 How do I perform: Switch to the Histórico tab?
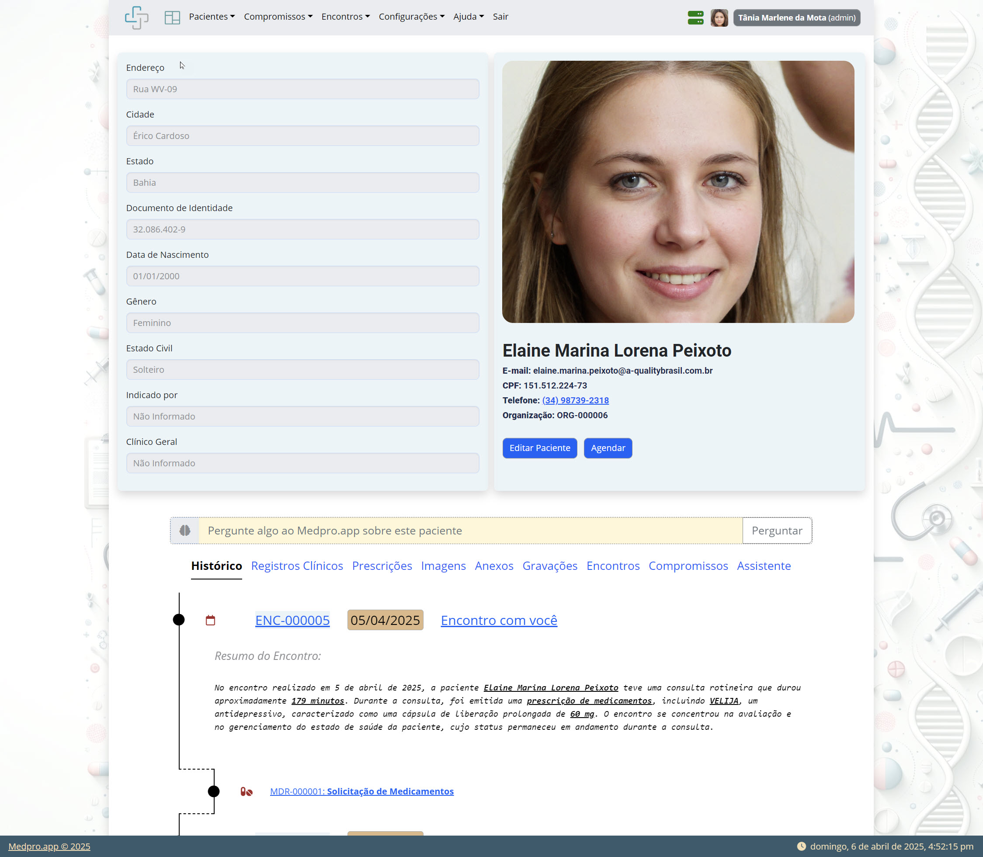(x=216, y=566)
